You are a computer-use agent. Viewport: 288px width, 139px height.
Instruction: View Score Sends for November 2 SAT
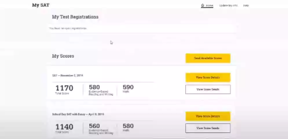tap(208, 89)
